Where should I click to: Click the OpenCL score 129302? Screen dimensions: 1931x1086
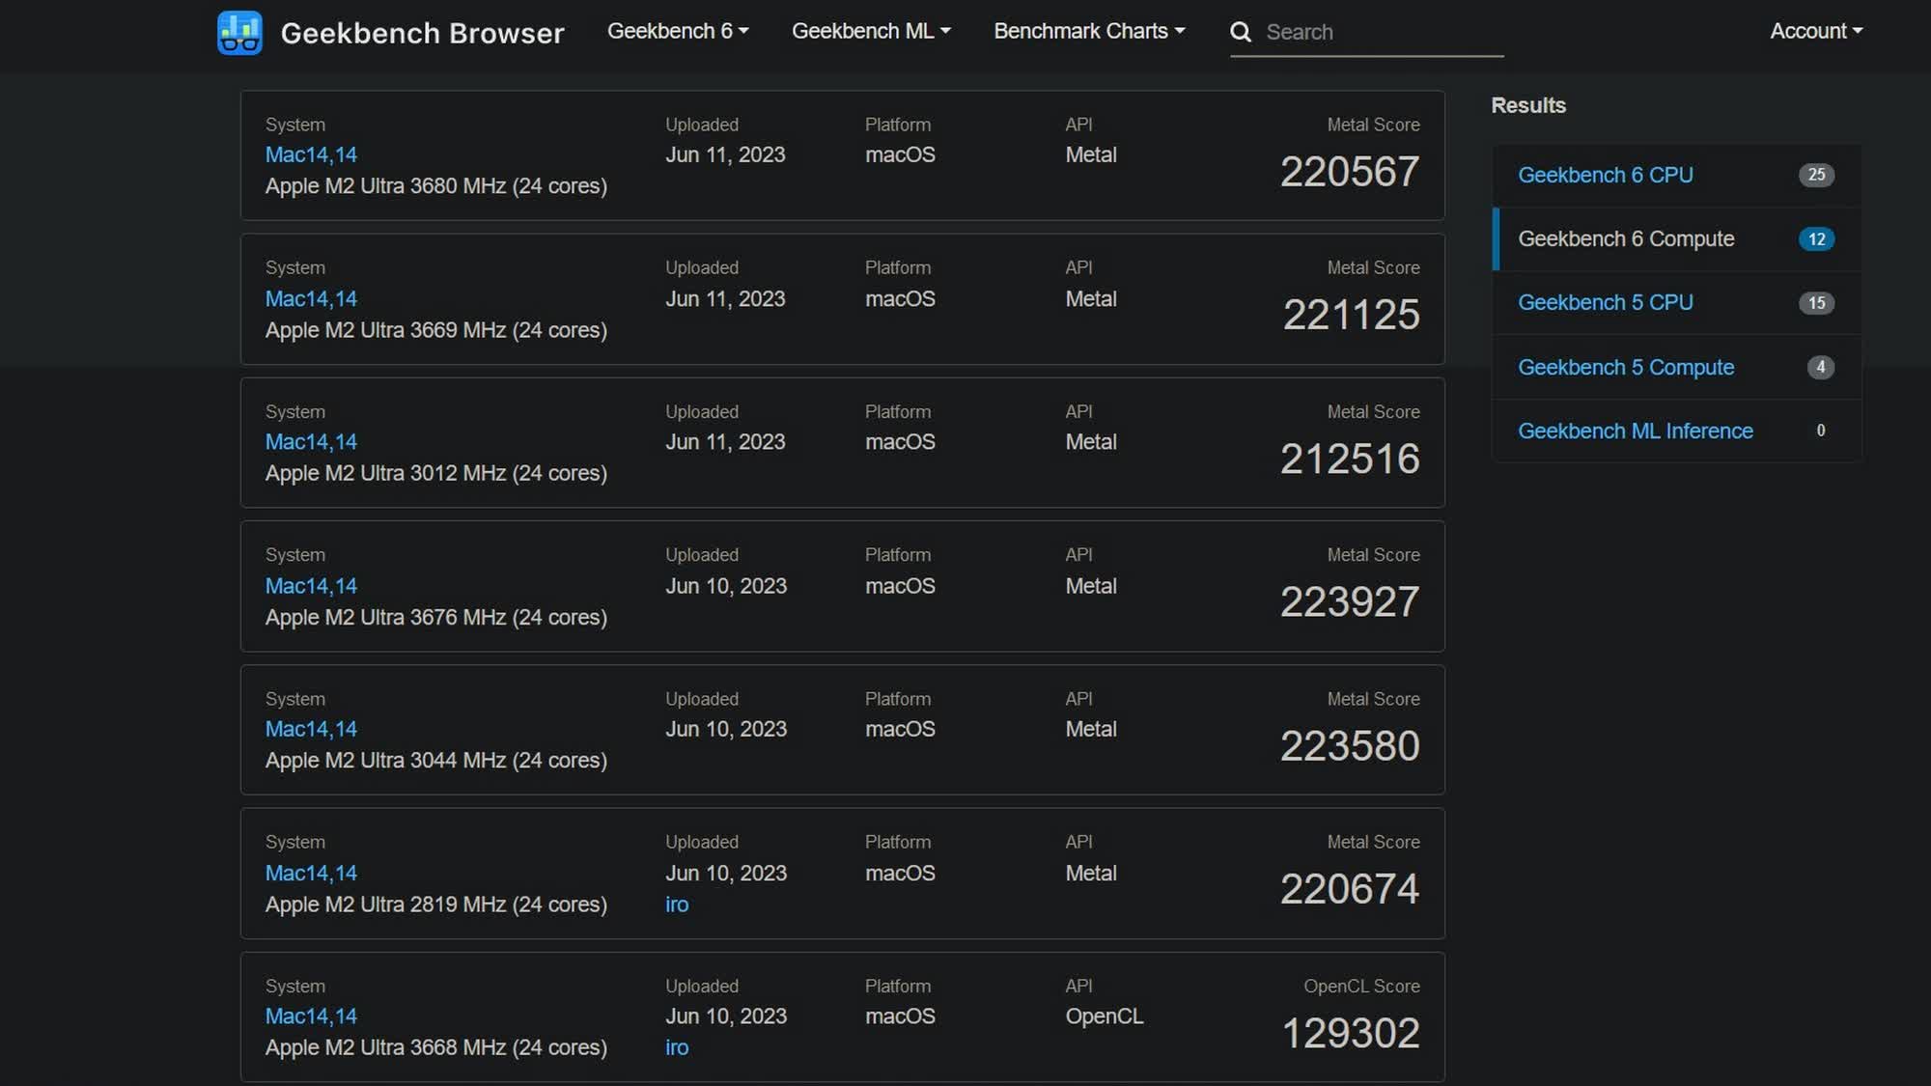point(1351,1033)
